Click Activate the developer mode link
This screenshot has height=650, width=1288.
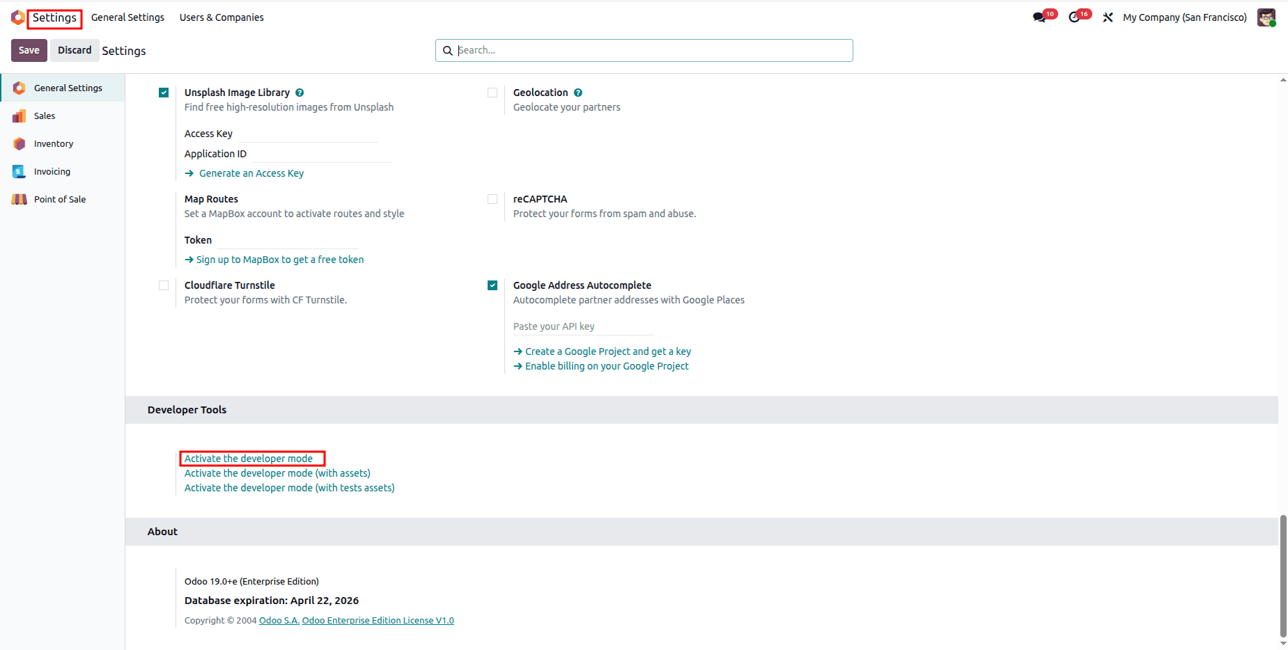coord(248,458)
